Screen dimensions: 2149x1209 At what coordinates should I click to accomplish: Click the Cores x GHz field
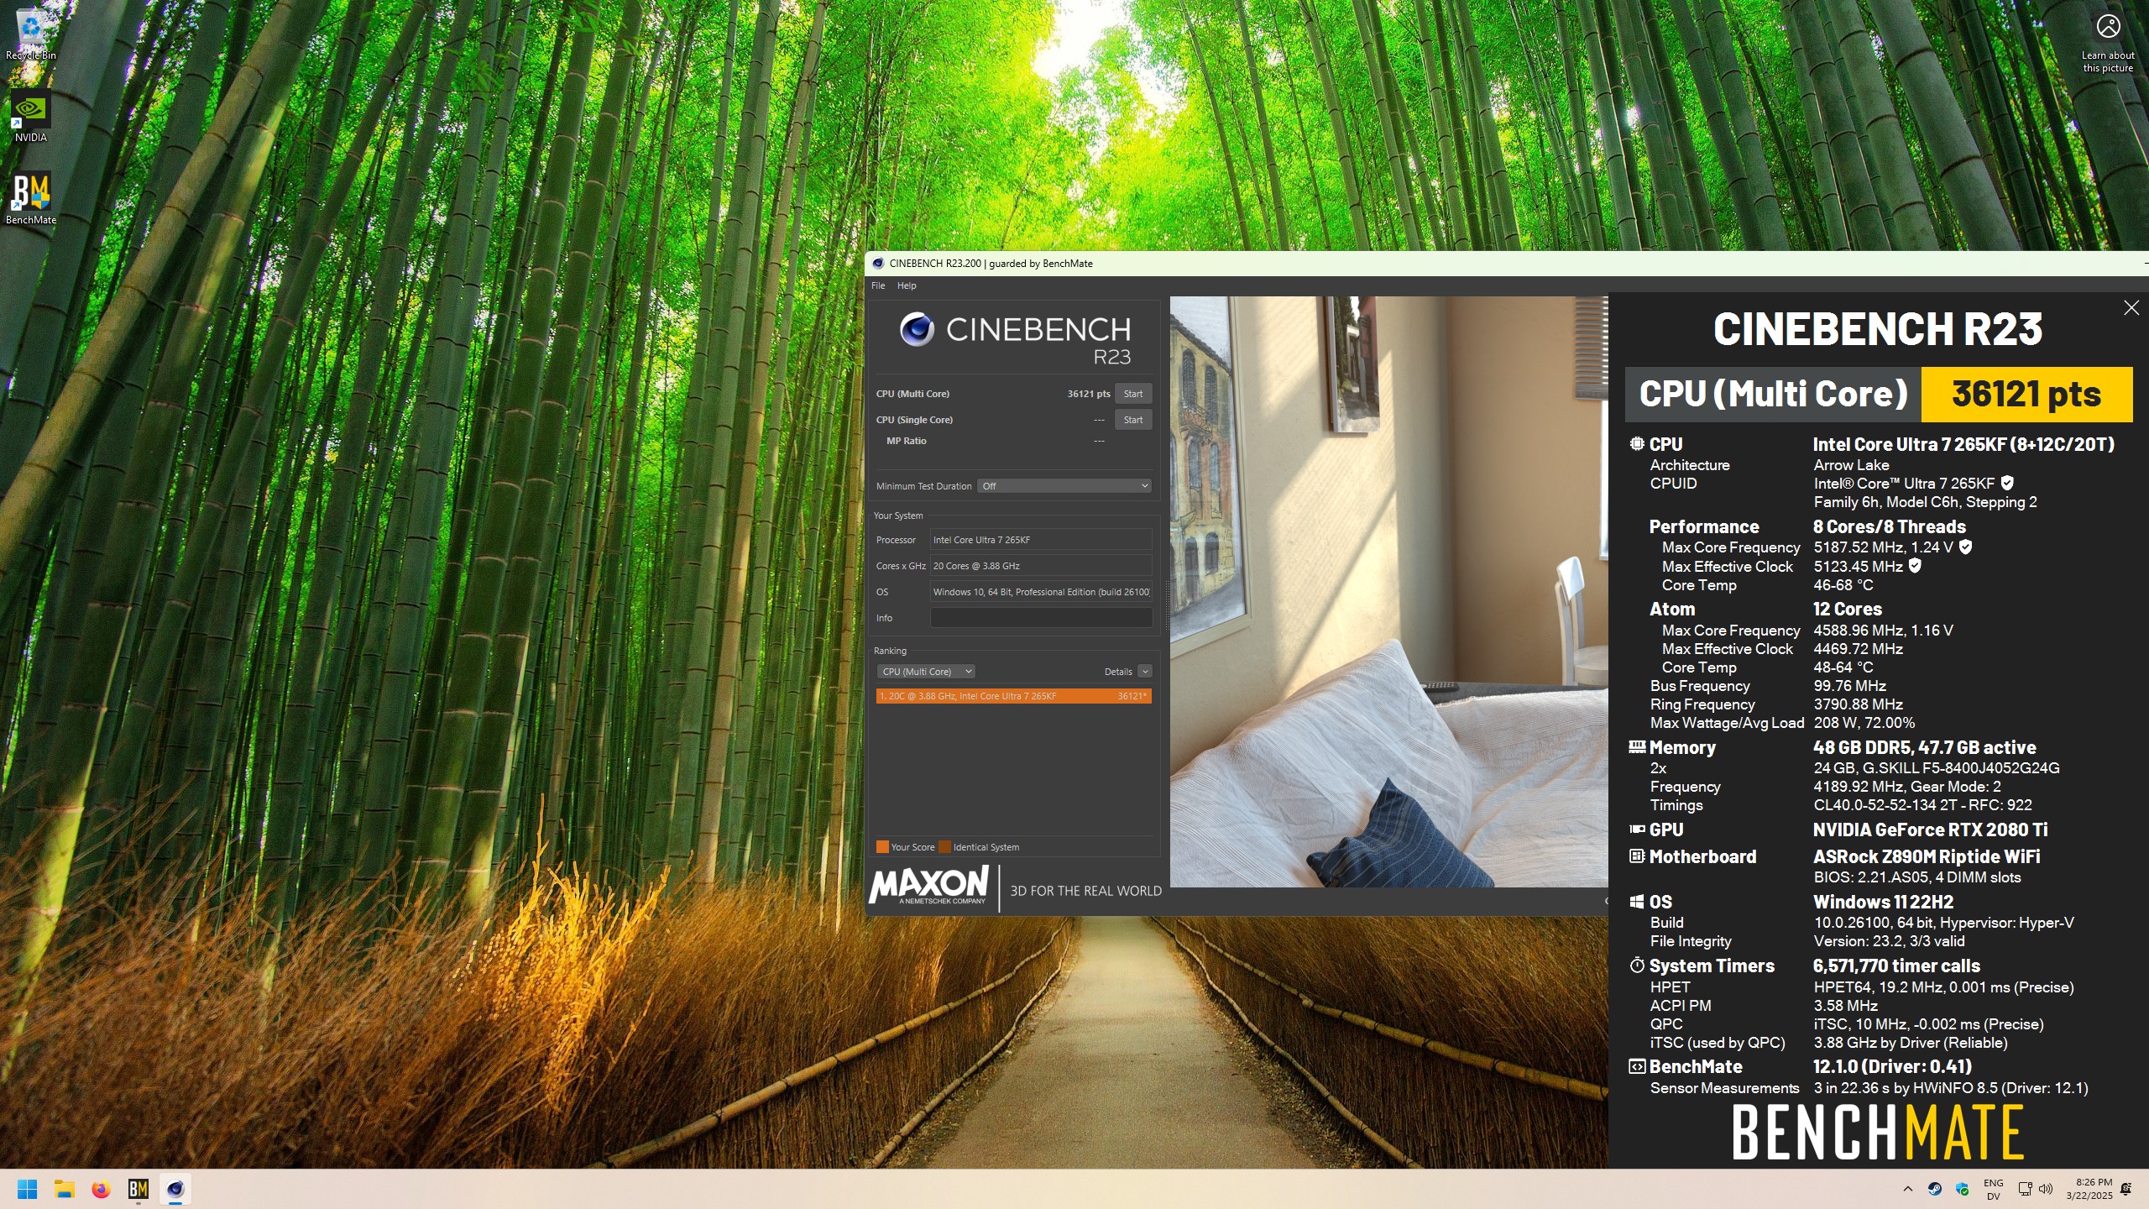click(1041, 566)
